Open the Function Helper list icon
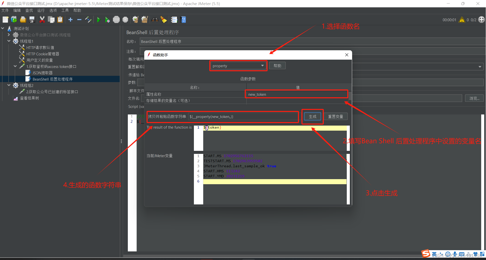The height and width of the screenshot is (260, 486). pos(174,19)
